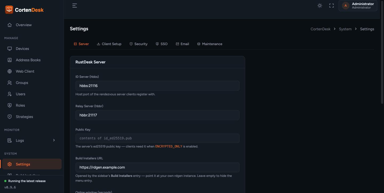The image size is (384, 193).
Task: Open Address Books in the sidebar
Action: tap(32, 60)
